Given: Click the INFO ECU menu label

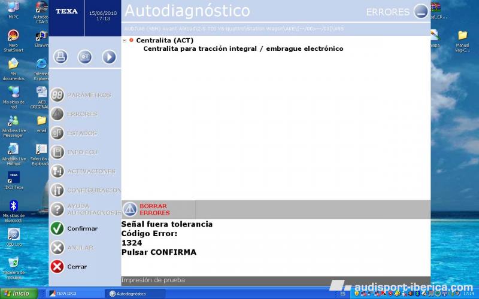Looking at the screenshot, I should (83, 152).
